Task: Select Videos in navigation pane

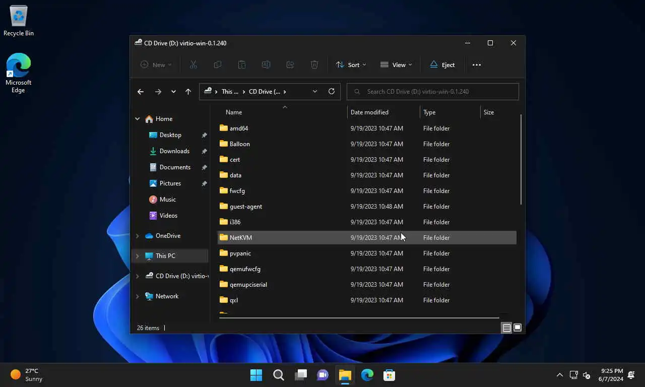Action: click(169, 216)
